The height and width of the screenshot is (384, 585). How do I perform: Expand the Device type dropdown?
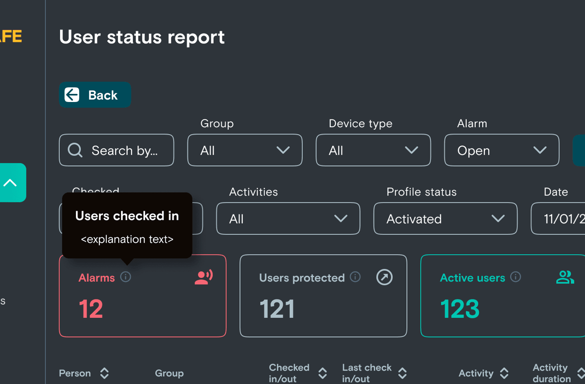[373, 150]
